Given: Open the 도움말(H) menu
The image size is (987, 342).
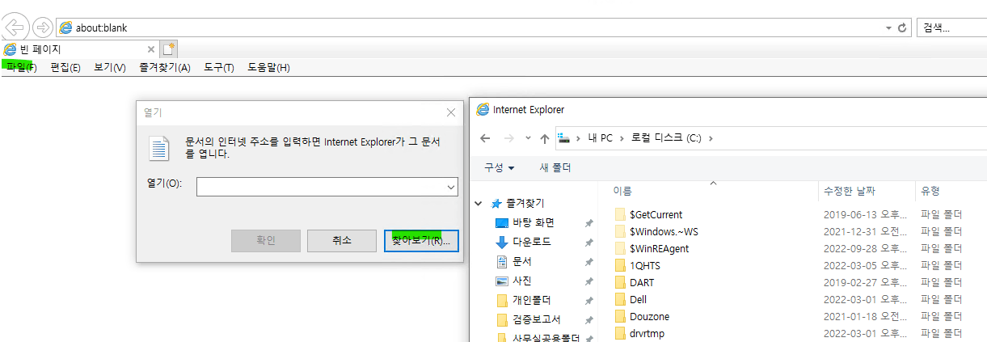Looking at the screenshot, I should click(268, 67).
